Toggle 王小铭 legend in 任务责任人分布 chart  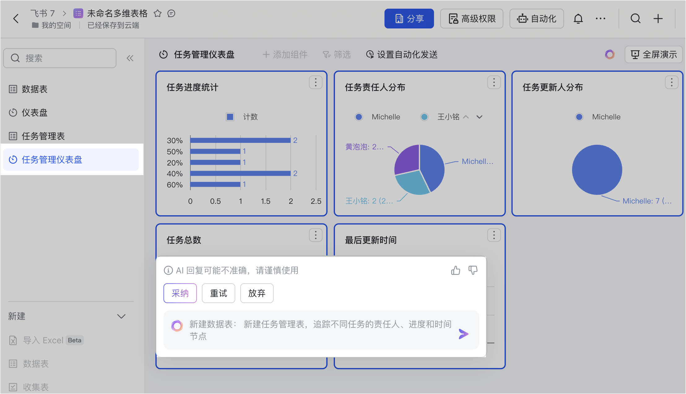tap(440, 117)
